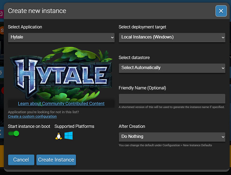Expand the Select deployment target dropdown

pos(172,37)
